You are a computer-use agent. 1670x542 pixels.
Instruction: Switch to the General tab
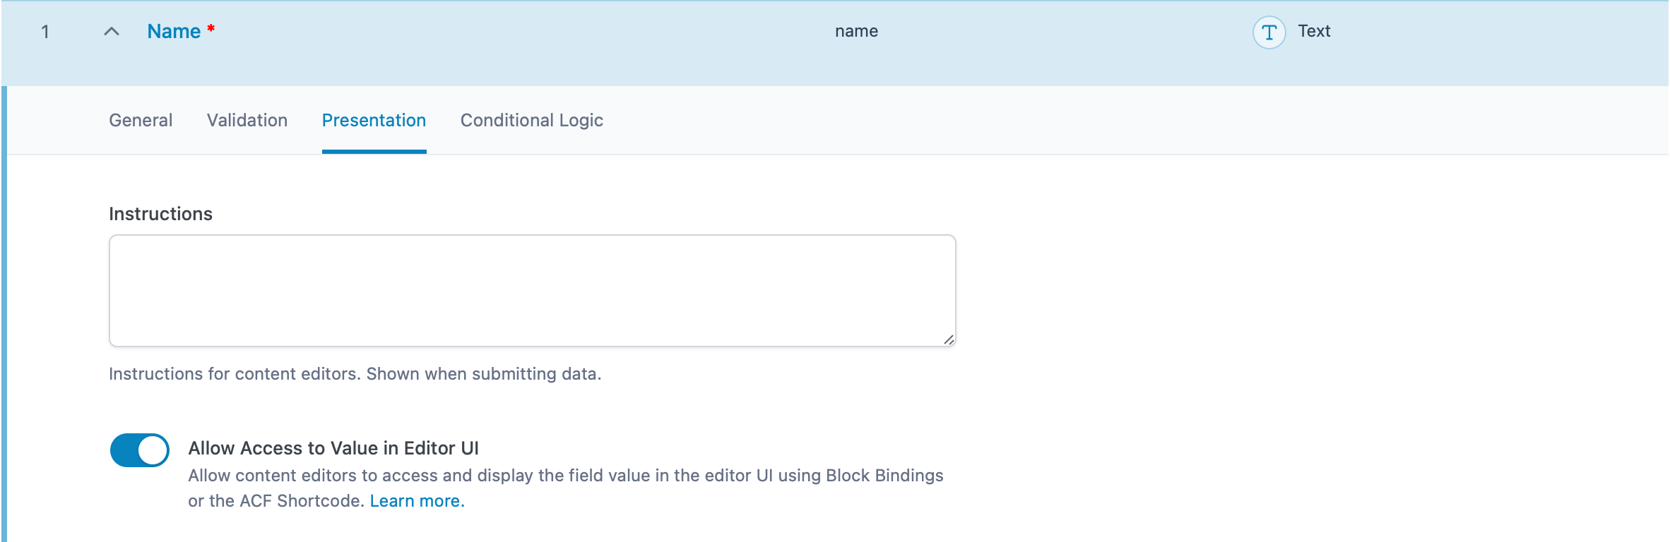click(140, 120)
